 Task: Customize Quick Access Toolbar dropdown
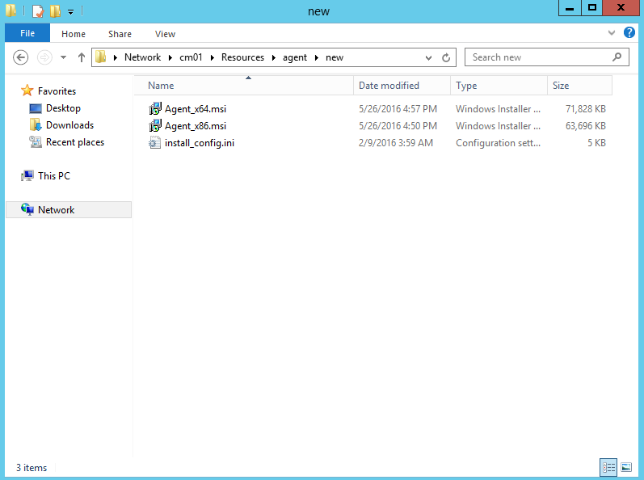point(70,11)
